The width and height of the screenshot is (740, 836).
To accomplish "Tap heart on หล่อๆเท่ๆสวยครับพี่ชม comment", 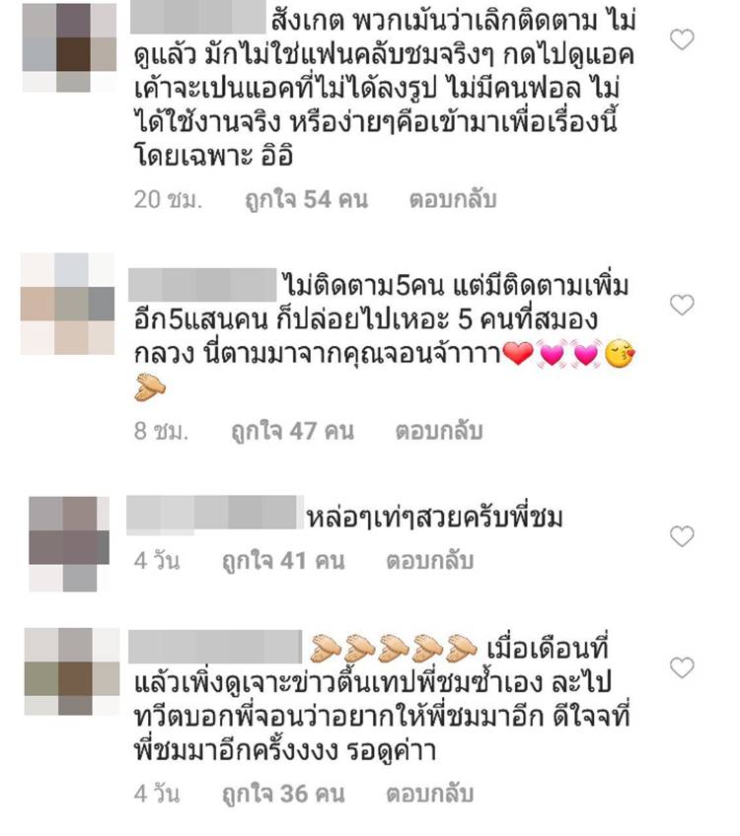I will tap(682, 536).
